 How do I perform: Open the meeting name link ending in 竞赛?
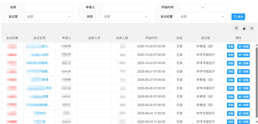tap(45, 97)
